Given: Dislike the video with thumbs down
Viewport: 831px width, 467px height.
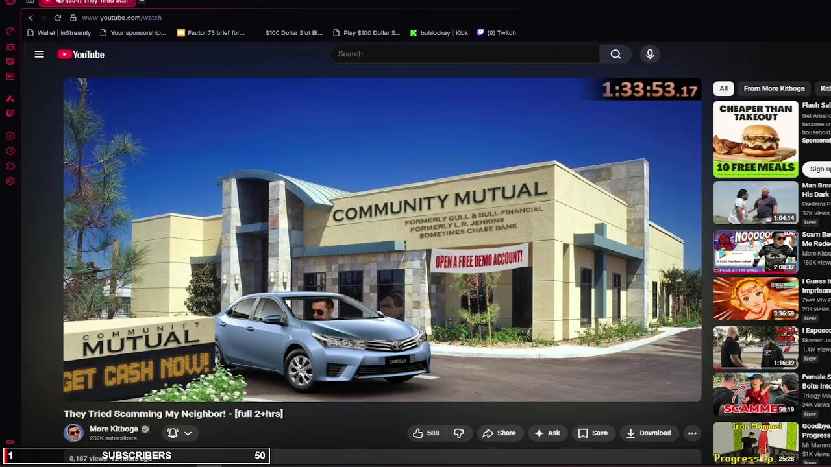Looking at the screenshot, I should tap(458, 433).
